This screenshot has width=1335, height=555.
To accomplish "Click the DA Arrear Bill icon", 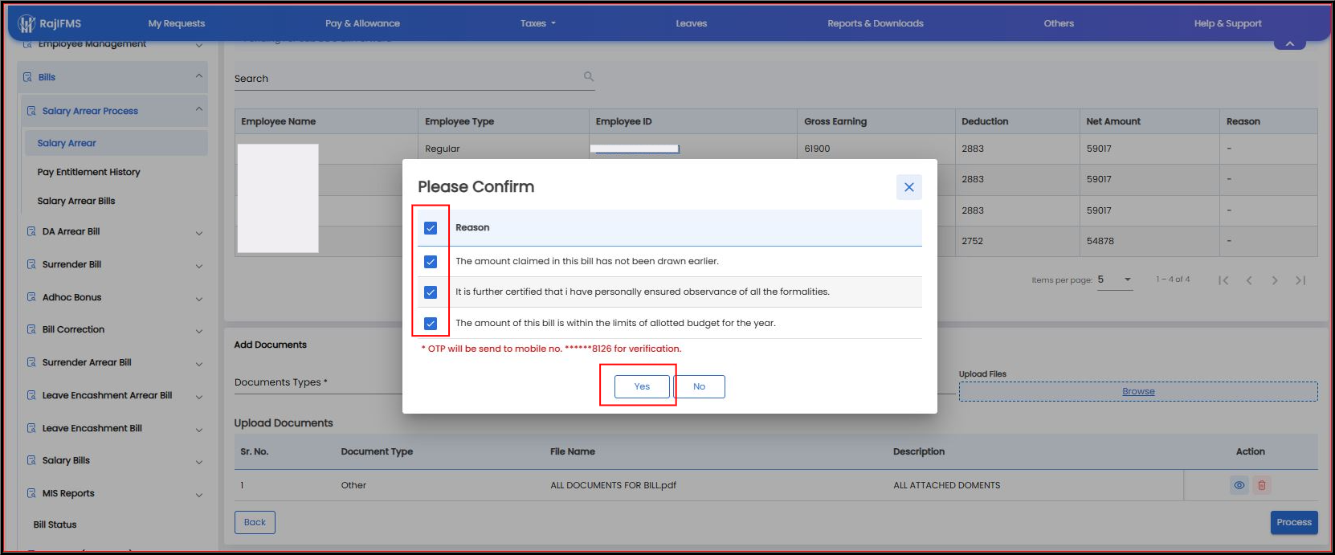I will [31, 231].
